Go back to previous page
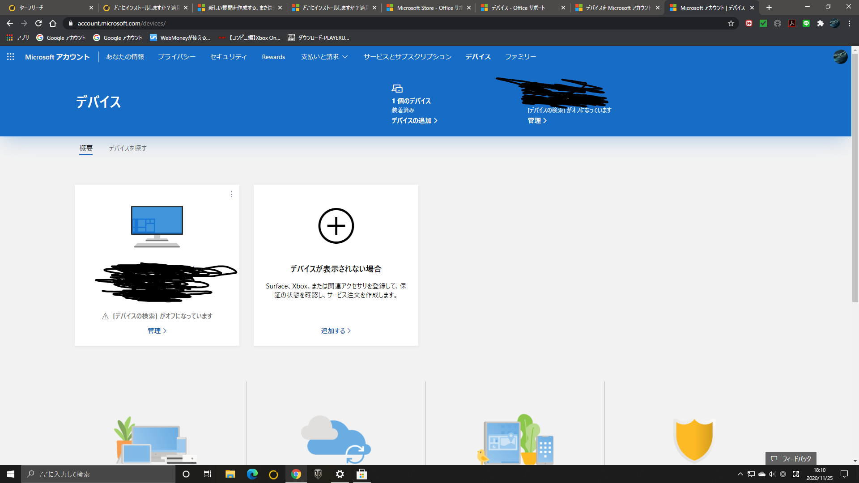Image resolution: width=859 pixels, height=483 pixels. pyautogui.click(x=10, y=23)
